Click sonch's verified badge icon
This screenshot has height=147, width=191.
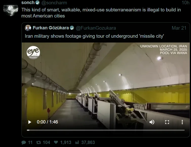pyautogui.click(x=37, y=3)
